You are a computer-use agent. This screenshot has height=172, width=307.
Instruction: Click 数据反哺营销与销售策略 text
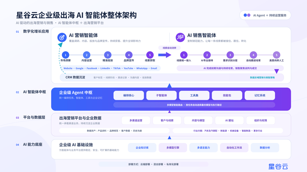click(262, 77)
